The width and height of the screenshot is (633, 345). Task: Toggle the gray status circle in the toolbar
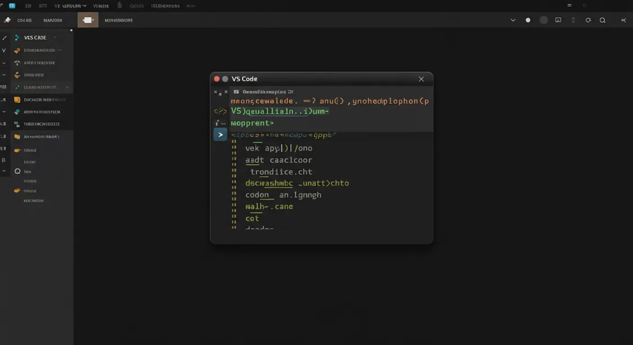tap(543, 20)
